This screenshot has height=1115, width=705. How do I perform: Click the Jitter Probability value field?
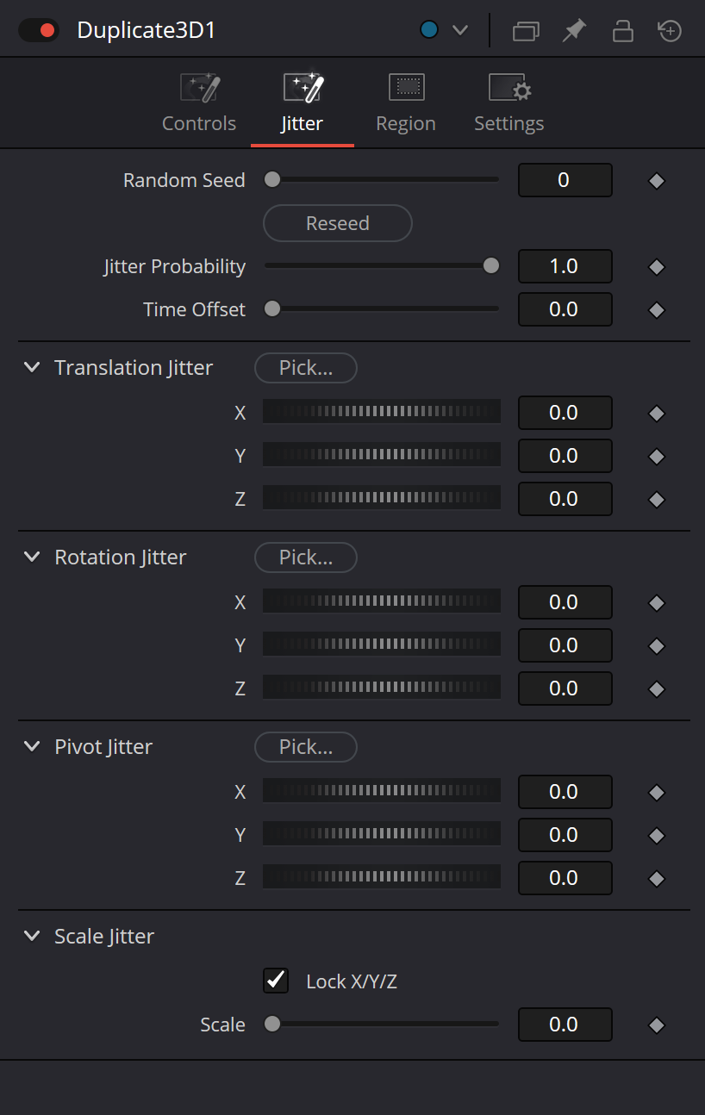tap(565, 266)
